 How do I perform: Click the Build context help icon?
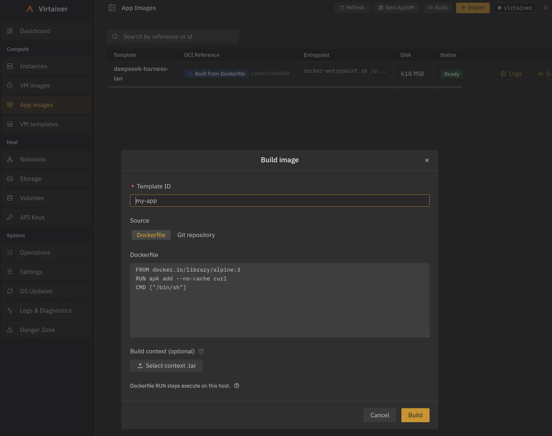(x=201, y=351)
